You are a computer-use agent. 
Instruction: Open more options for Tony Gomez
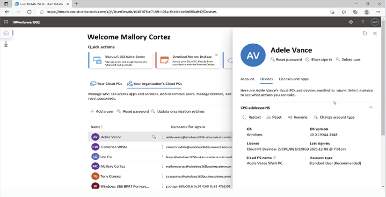pyautogui.click(x=162, y=176)
